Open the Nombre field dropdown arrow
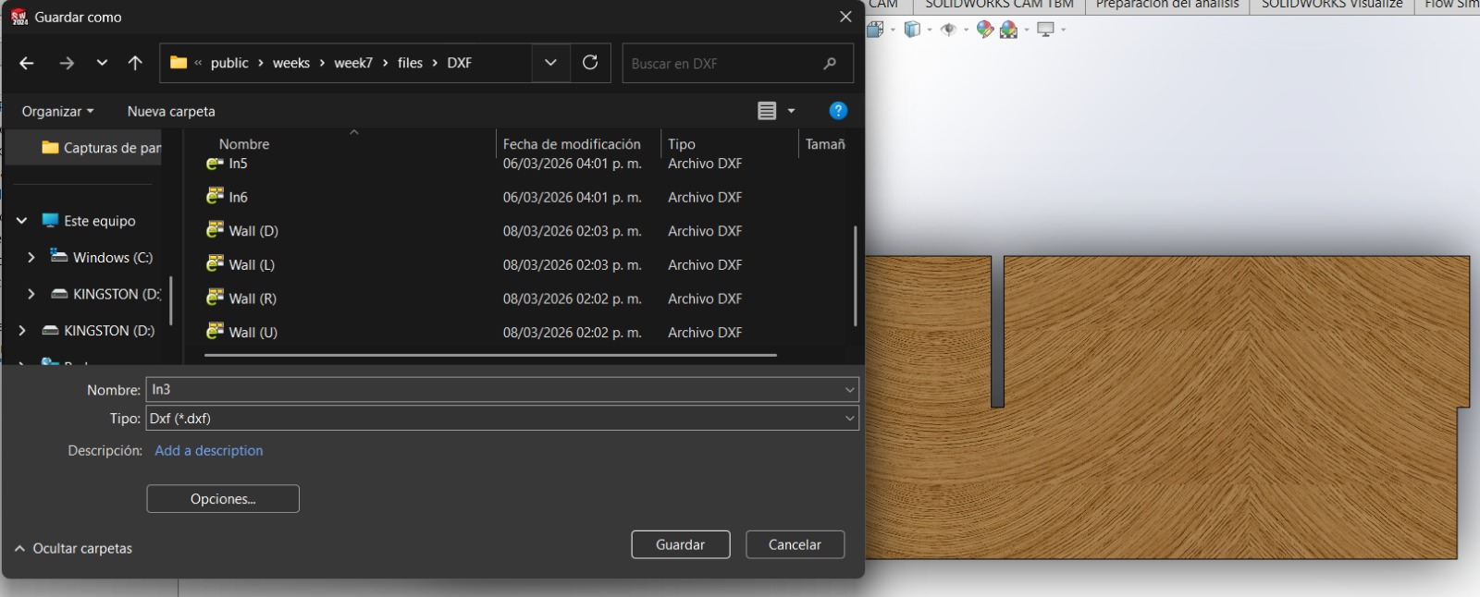1480x597 pixels. 849,390
